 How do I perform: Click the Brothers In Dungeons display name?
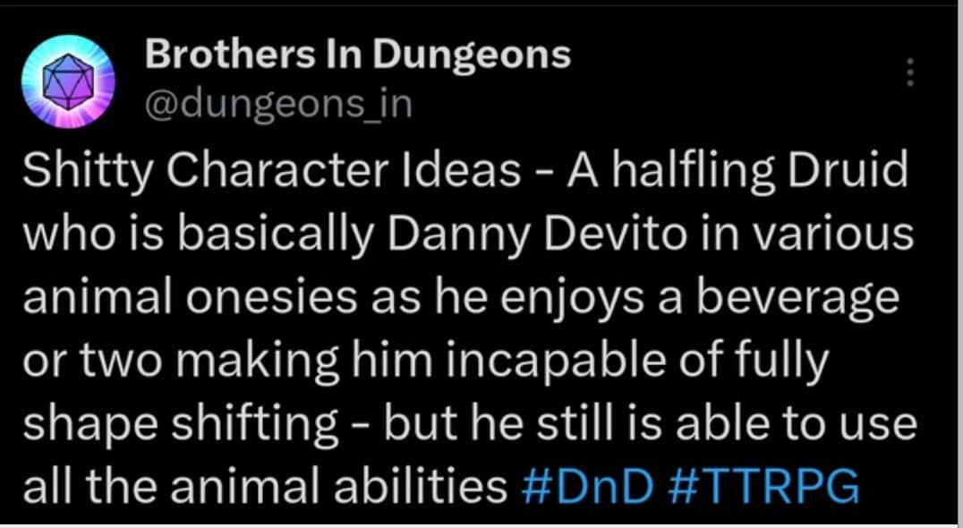(x=357, y=55)
